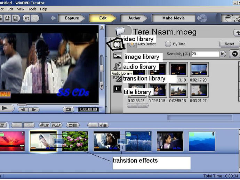Viewport: 240px width, 180px height.
Task: Step forward one frame in preview
Action: tap(34, 110)
